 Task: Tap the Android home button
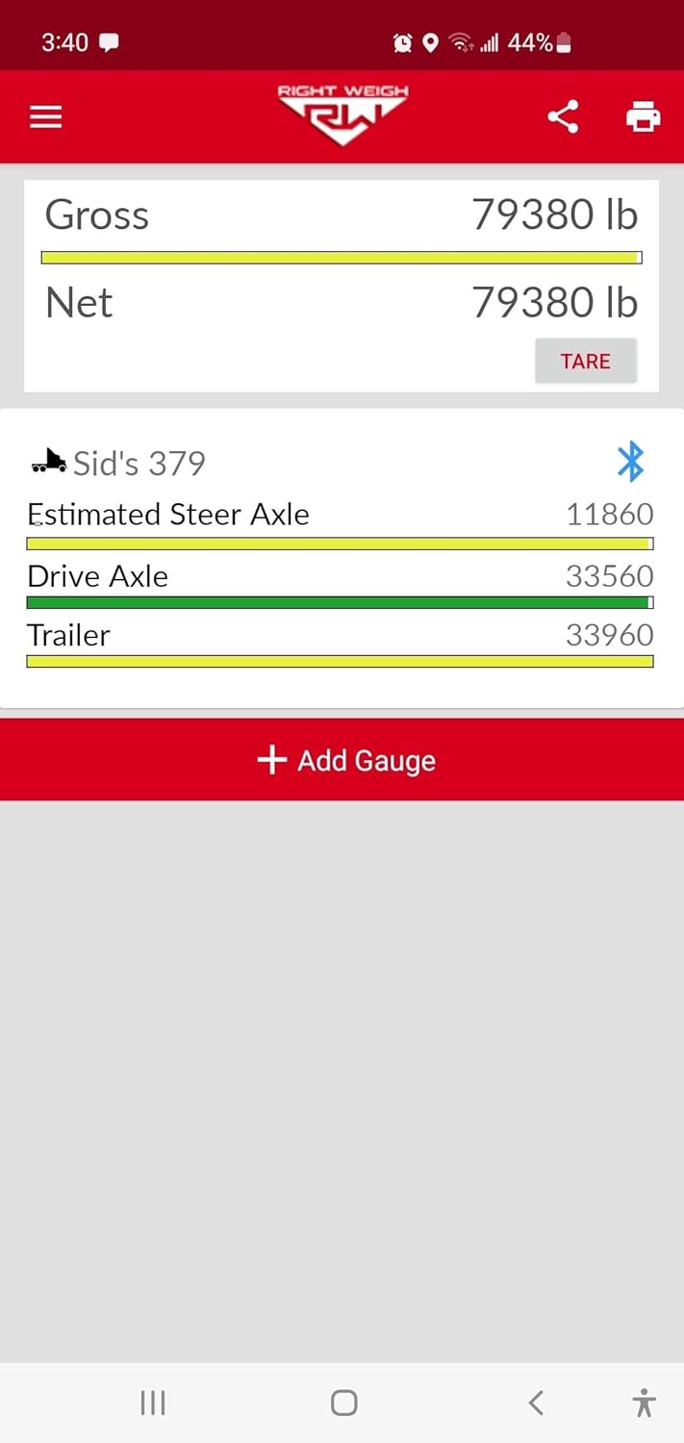[343, 1403]
